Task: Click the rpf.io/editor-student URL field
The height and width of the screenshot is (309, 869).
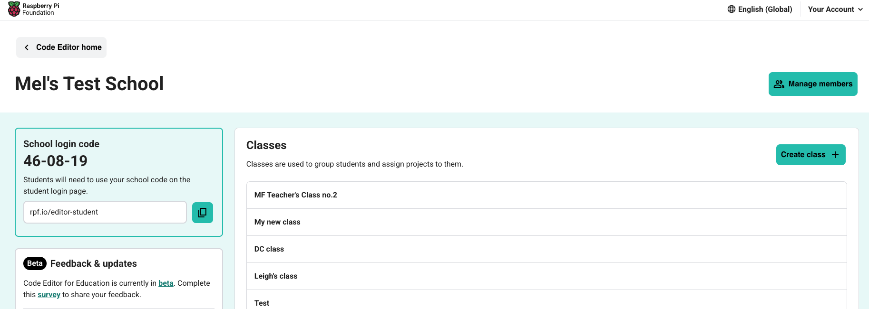Action: (x=105, y=212)
